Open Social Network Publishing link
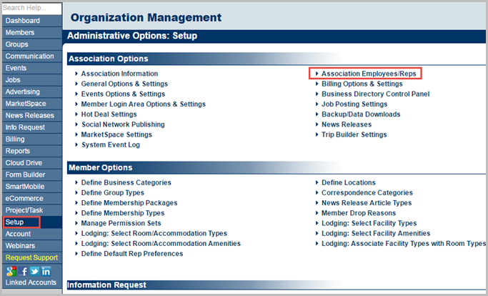Screen dimensions: 488x296 (x=123, y=124)
